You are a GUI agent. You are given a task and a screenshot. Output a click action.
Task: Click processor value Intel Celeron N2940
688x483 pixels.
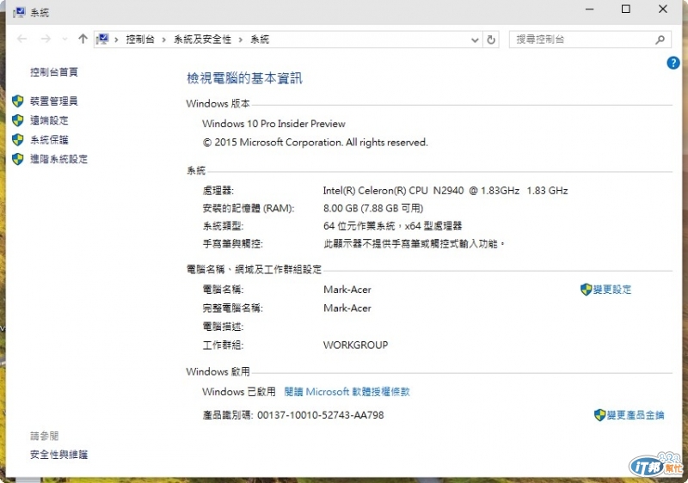point(445,191)
